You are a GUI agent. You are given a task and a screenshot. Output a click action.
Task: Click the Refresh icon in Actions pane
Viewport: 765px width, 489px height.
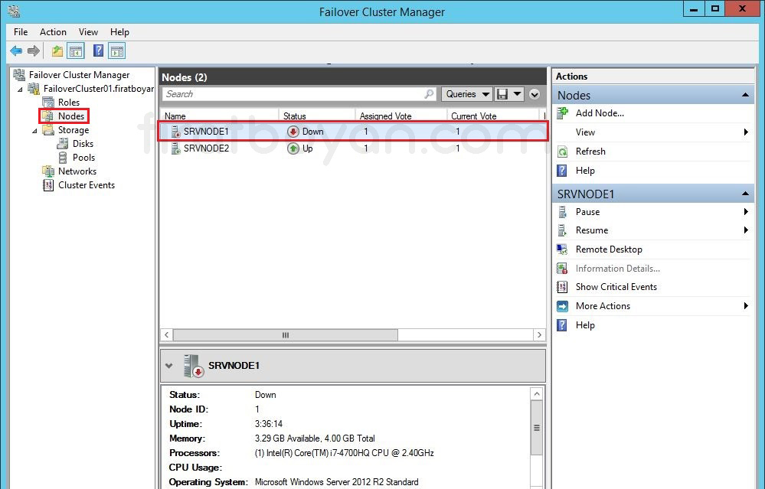(563, 152)
